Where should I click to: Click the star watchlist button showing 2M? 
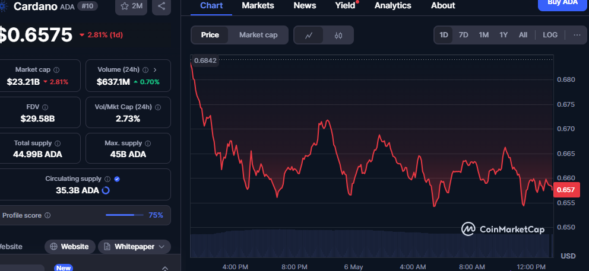tap(131, 7)
